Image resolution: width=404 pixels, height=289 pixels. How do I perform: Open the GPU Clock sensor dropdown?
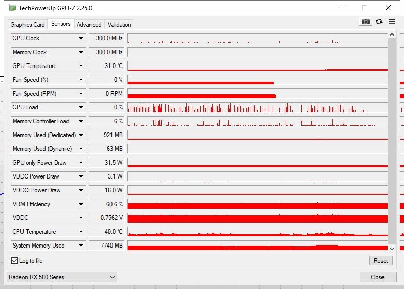pyautogui.click(x=81, y=38)
